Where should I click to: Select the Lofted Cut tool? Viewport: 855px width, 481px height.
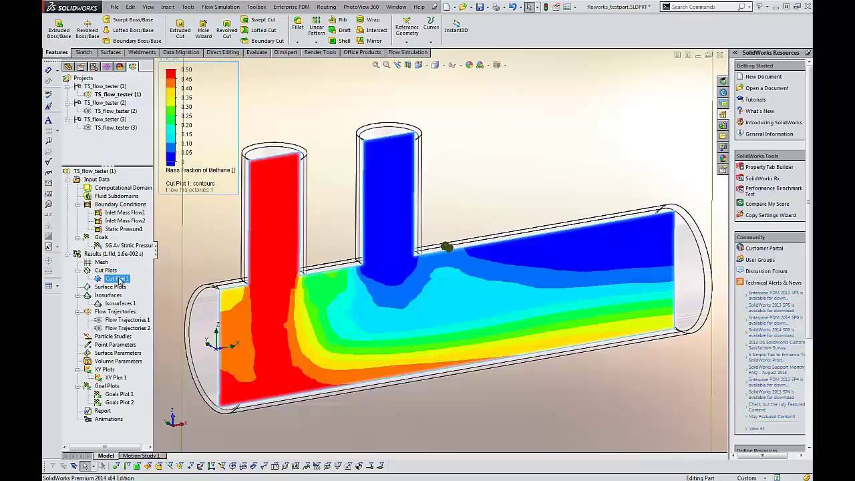point(259,30)
